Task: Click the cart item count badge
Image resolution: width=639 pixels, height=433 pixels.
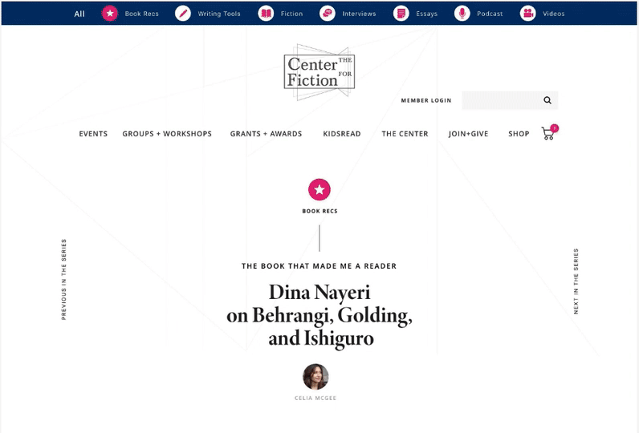Action: pyautogui.click(x=554, y=128)
